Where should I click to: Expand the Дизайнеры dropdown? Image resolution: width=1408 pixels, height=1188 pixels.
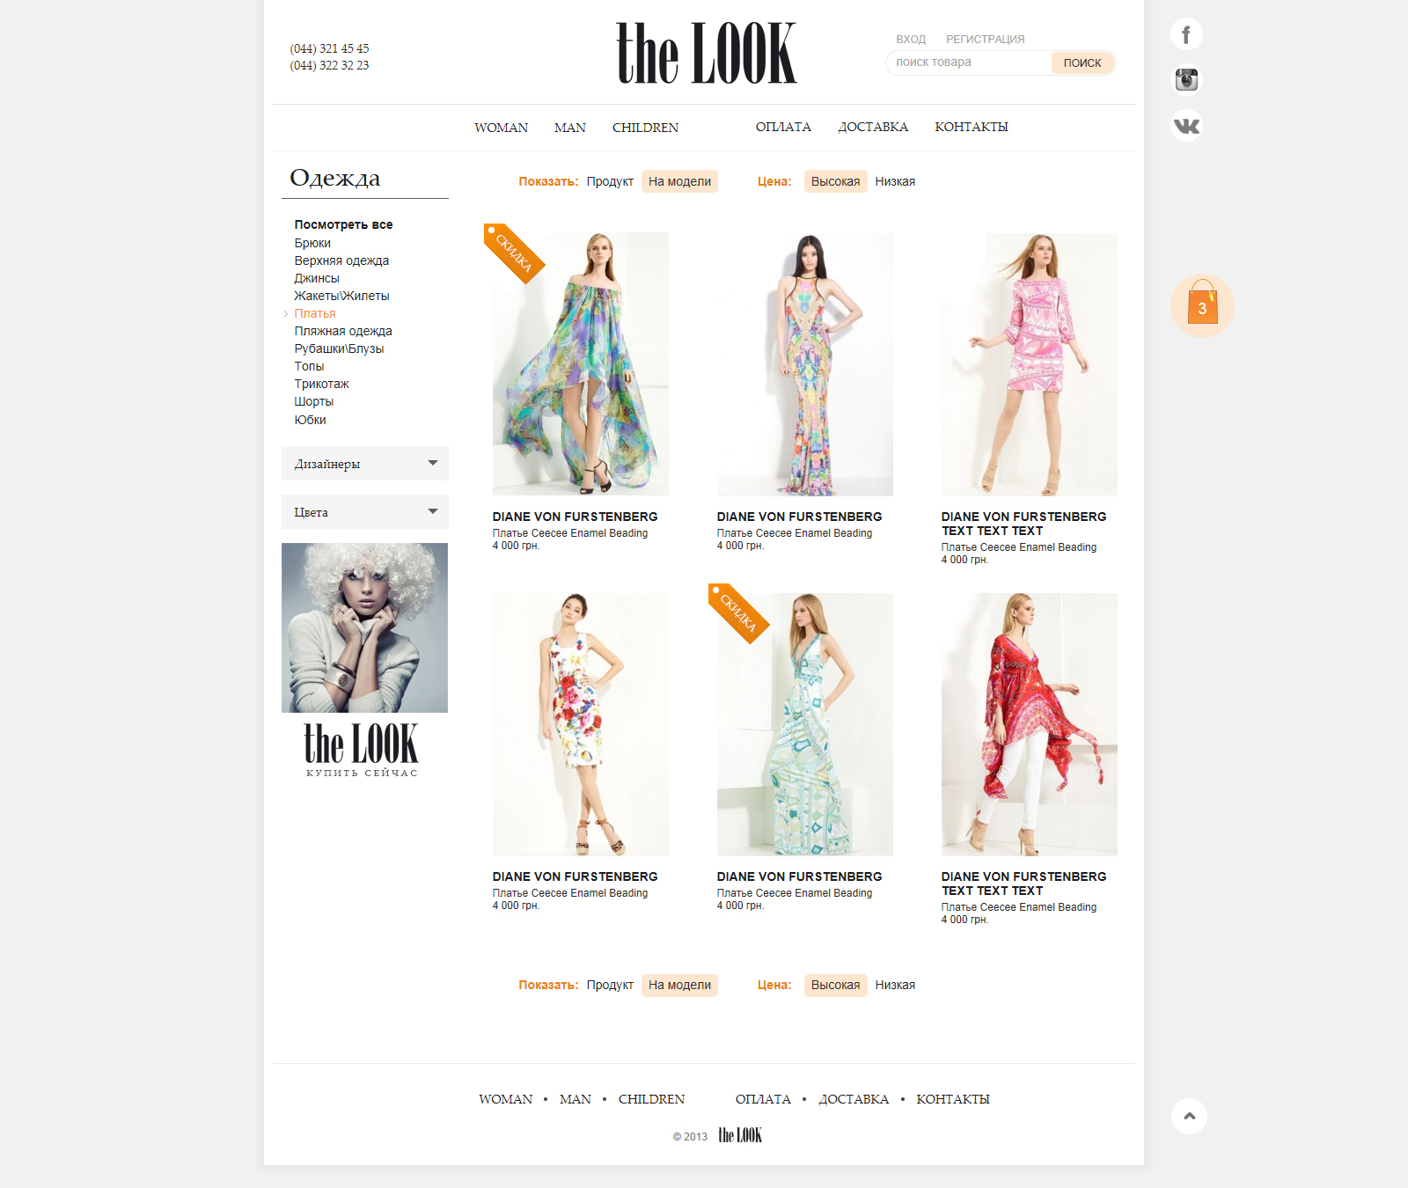point(365,464)
